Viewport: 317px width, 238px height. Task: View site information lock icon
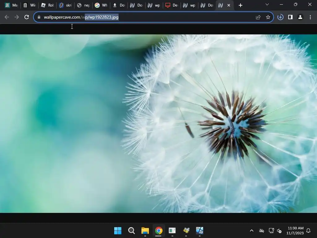click(39, 17)
